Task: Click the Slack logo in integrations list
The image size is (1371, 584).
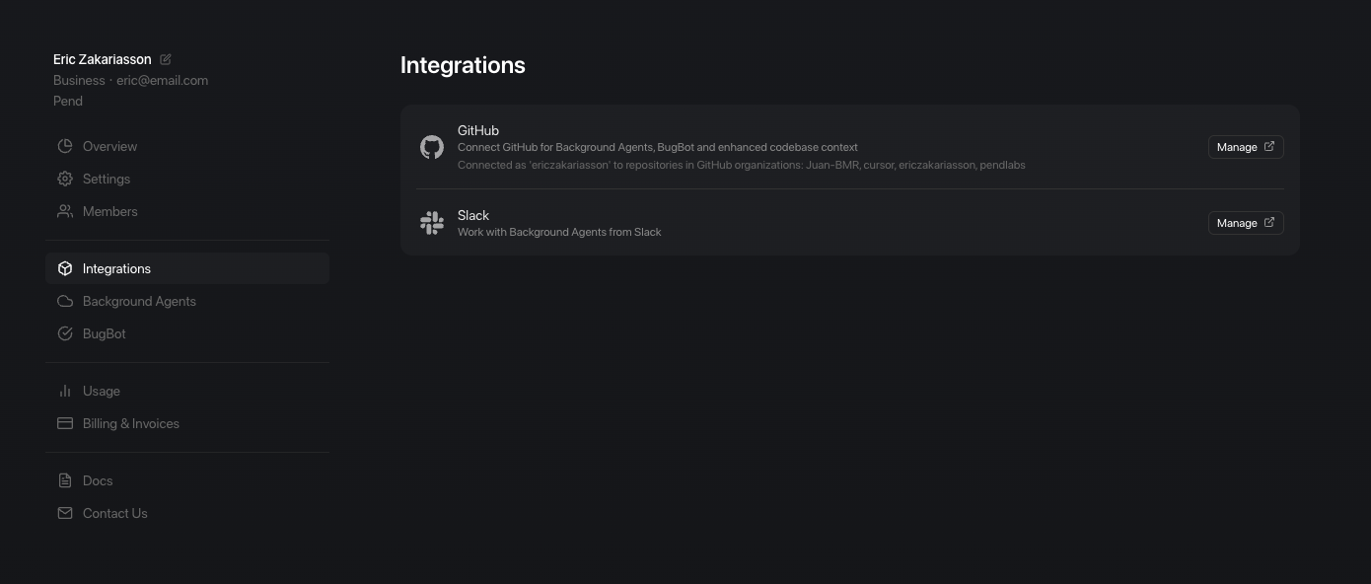Action: click(432, 223)
